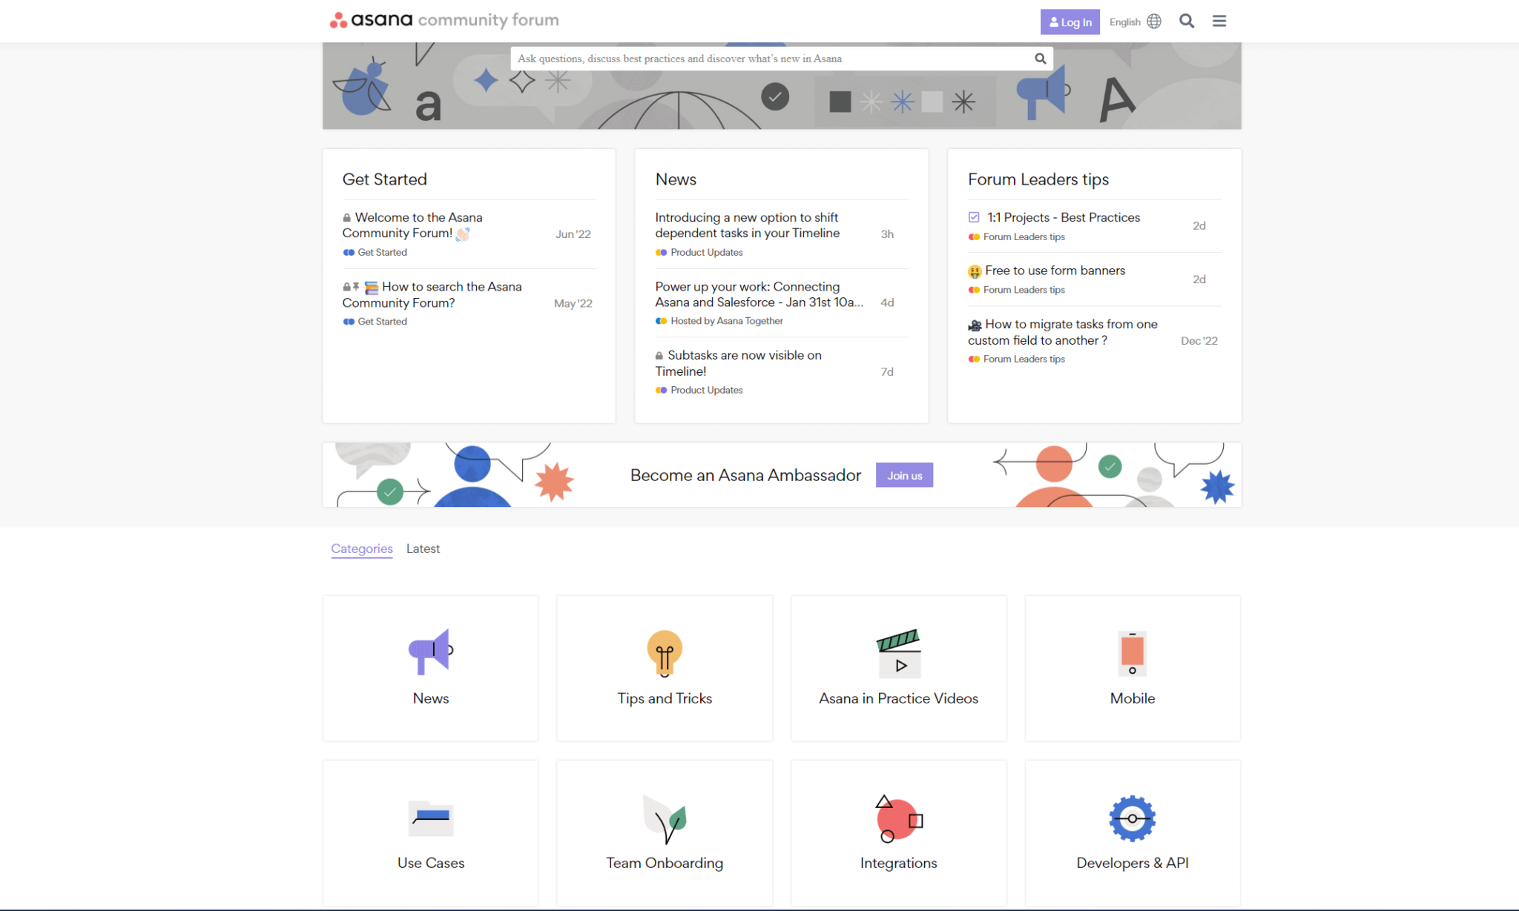Screen dimensions: 1519x911
Task: Click the Asana in Practice Videos clapperboard icon
Action: (x=898, y=652)
